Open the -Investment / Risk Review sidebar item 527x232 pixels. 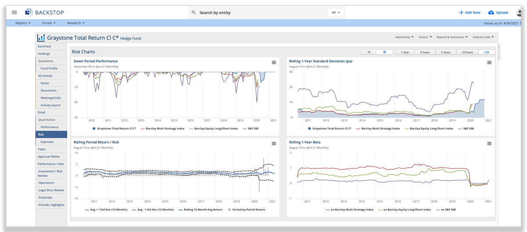[x=51, y=173]
